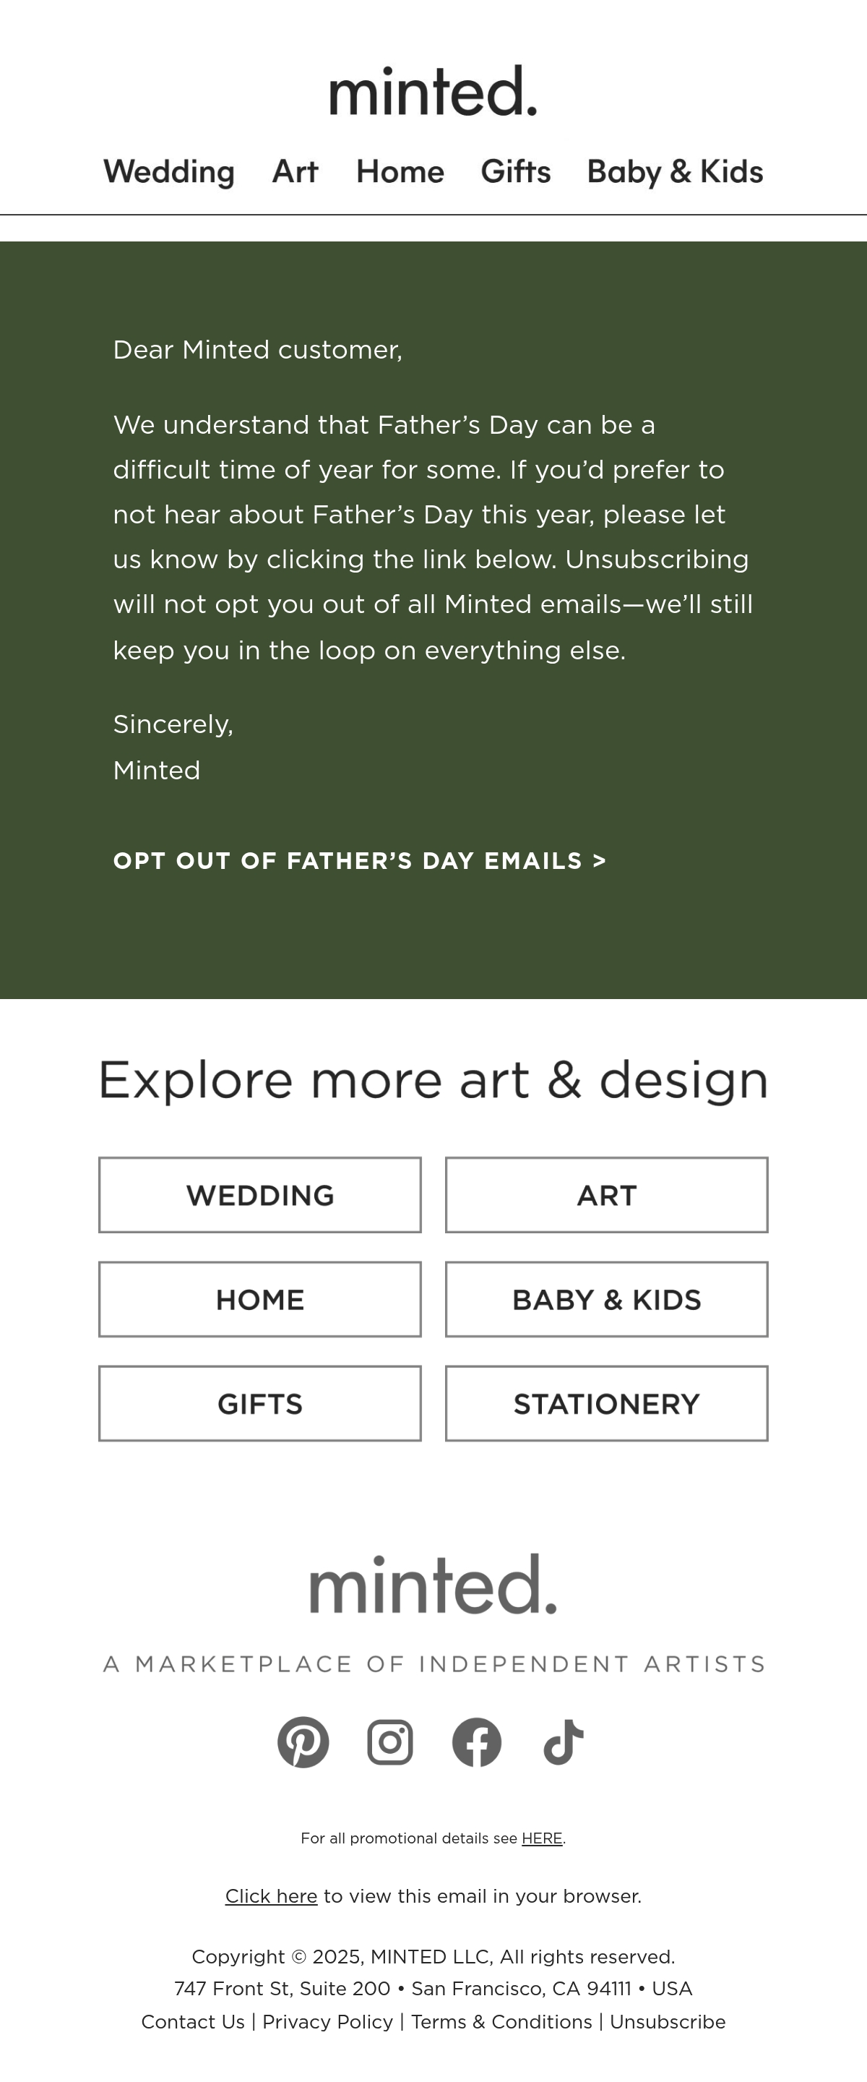Open Minted's Facebook icon

tap(477, 1742)
